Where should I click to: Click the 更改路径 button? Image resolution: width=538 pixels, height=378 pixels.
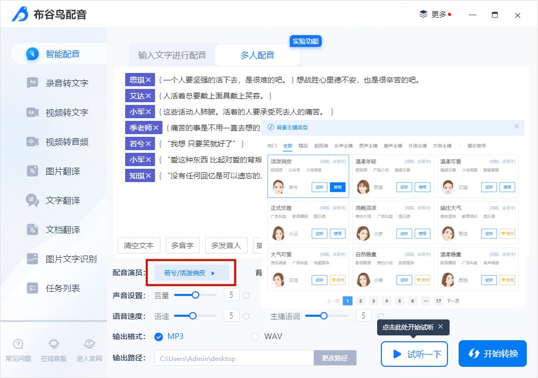point(335,358)
